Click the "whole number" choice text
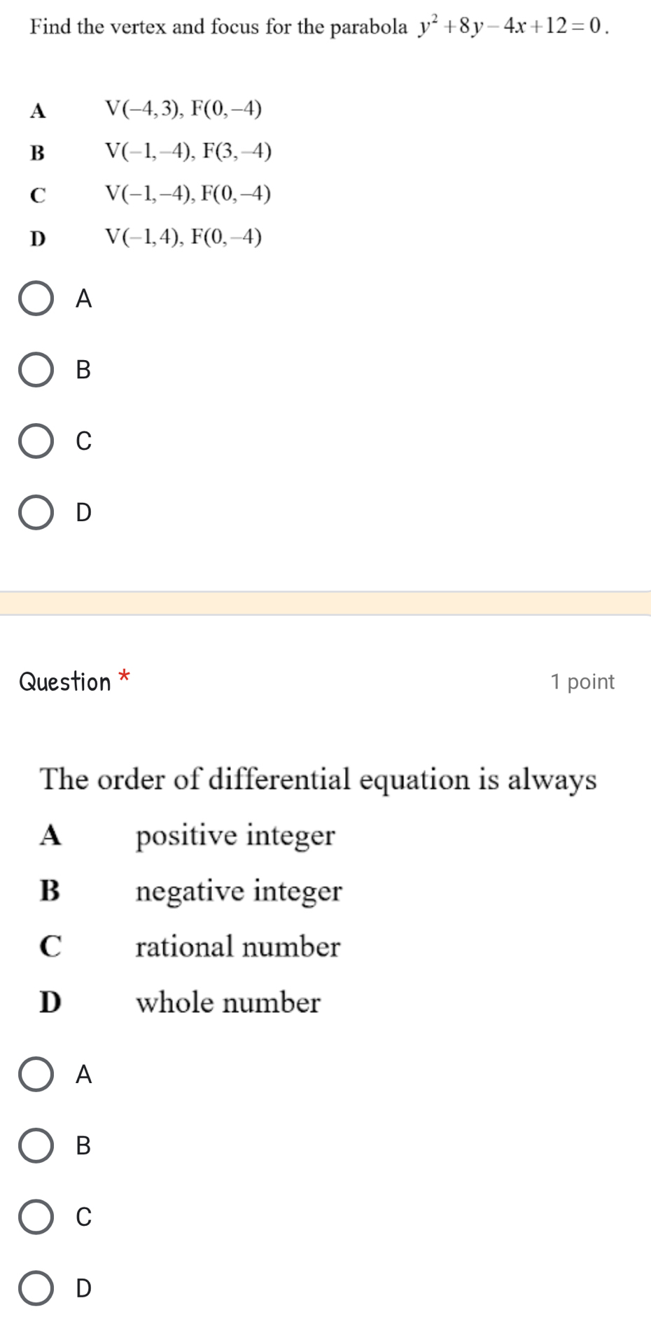Image resolution: width=651 pixels, height=1324 pixels. click(228, 1002)
